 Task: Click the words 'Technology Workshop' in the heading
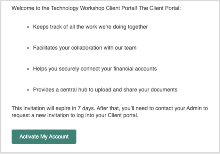77,8
